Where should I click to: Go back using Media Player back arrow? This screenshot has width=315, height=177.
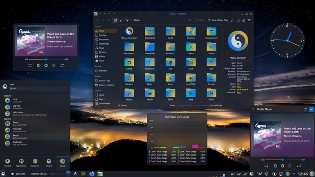point(253,109)
